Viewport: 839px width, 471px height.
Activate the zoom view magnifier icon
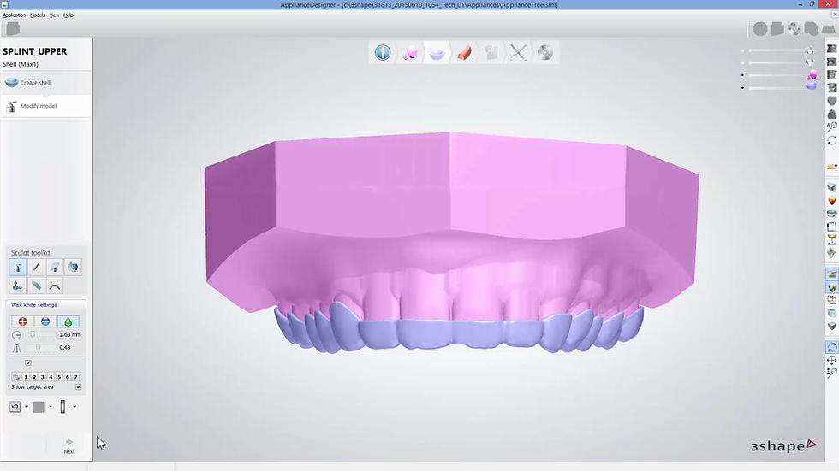pos(831,373)
